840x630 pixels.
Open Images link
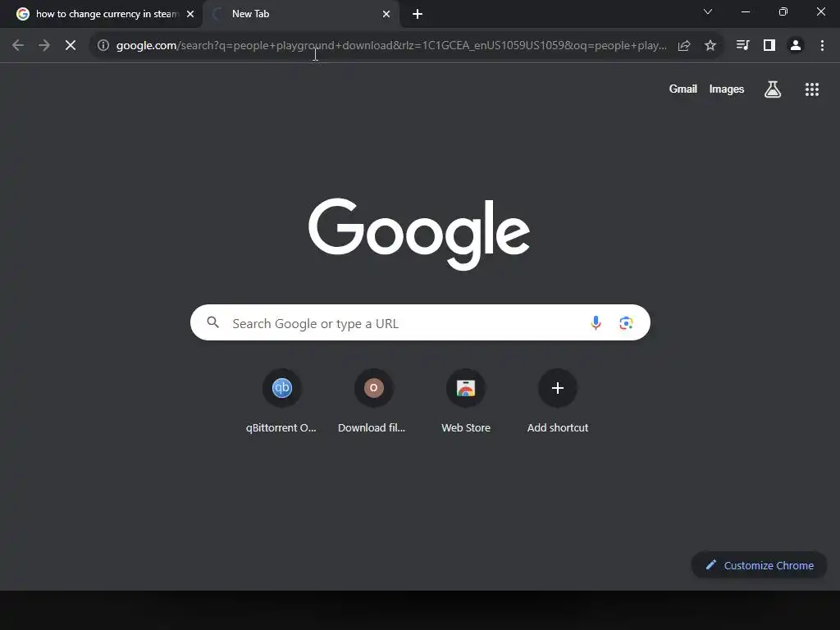[x=727, y=89]
